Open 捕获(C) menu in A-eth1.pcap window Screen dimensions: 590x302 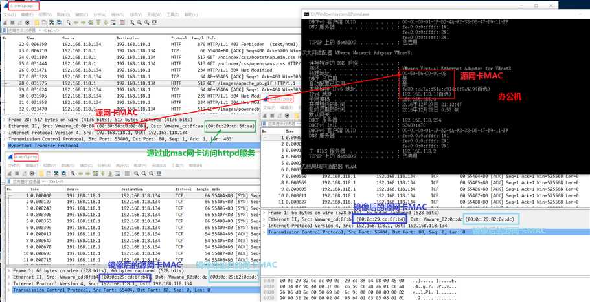pyautogui.click(x=85, y=166)
